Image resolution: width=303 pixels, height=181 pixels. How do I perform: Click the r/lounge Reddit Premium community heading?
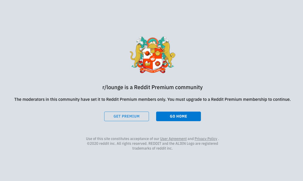click(x=153, y=87)
